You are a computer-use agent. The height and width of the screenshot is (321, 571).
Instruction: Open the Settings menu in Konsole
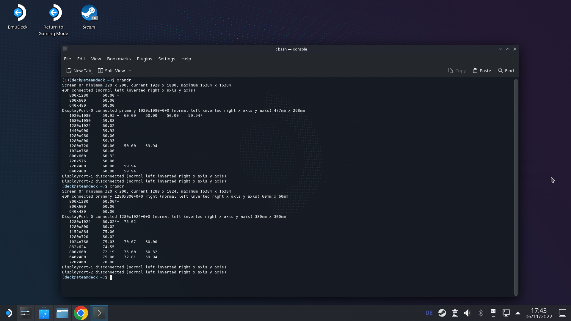(x=167, y=59)
